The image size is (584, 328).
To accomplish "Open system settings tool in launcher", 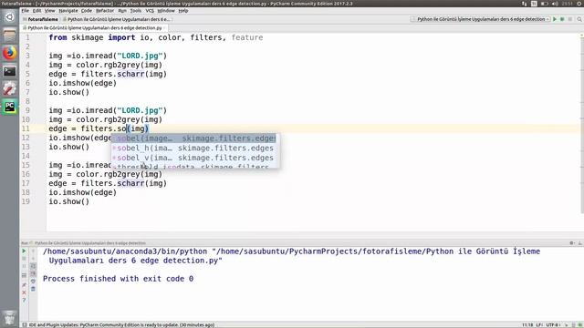I will pos(10,89).
